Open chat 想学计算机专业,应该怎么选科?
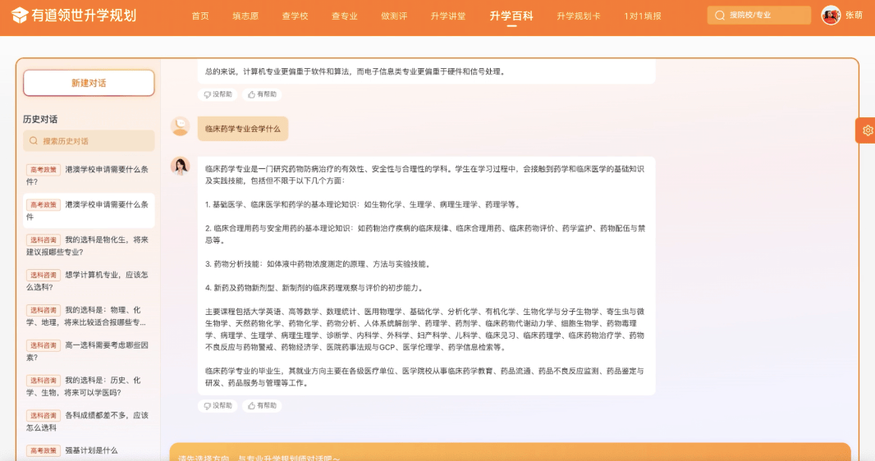This screenshot has width=875, height=461. [89, 281]
